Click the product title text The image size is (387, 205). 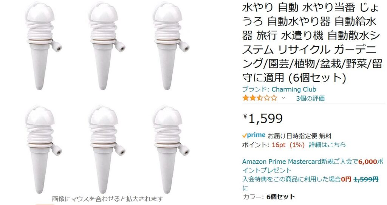pos(312,43)
